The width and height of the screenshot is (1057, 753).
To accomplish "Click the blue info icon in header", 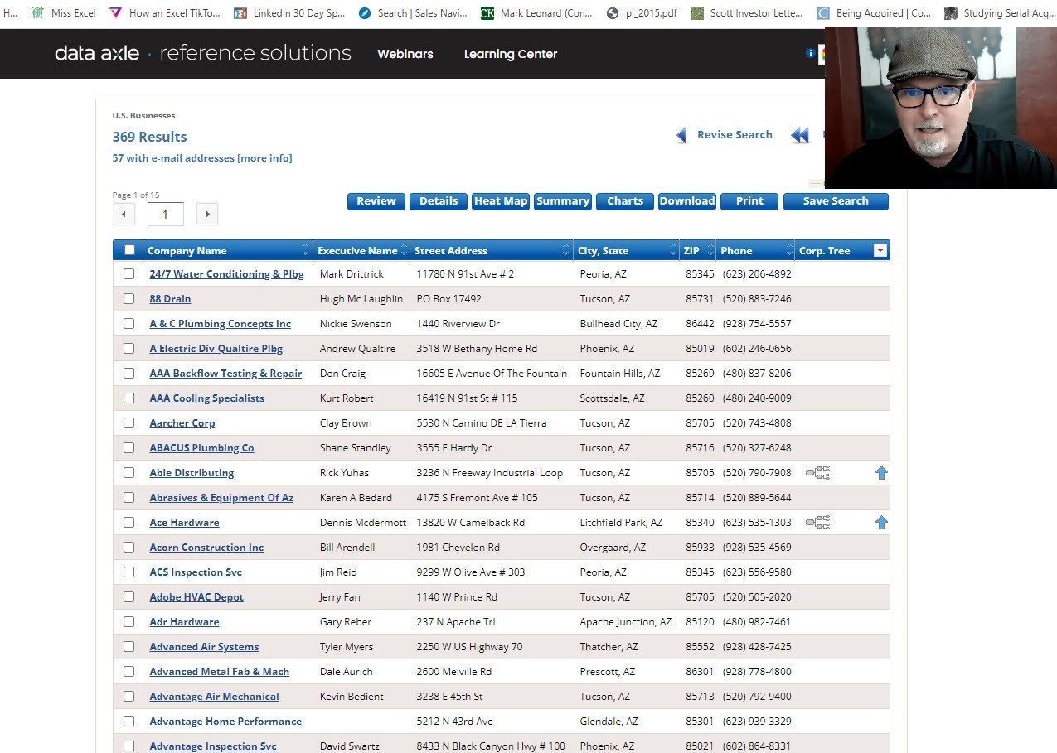I will (810, 53).
